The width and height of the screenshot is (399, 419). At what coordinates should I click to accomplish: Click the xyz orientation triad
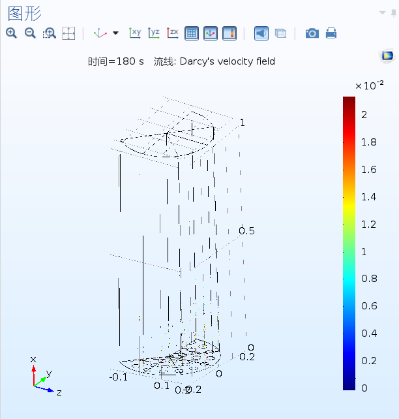click(44, 377)
